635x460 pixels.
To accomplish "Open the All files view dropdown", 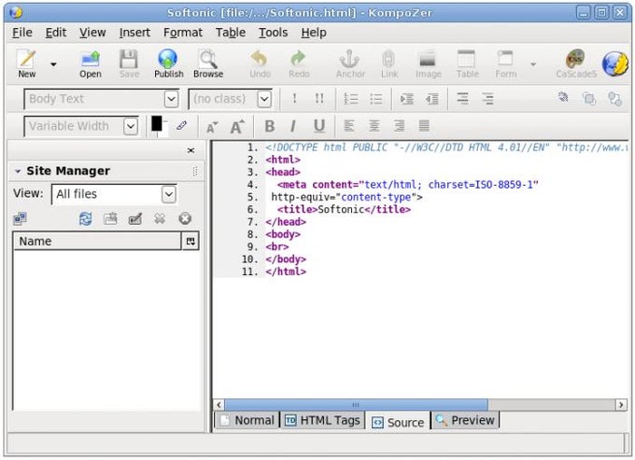I will [x=169, y=194].
